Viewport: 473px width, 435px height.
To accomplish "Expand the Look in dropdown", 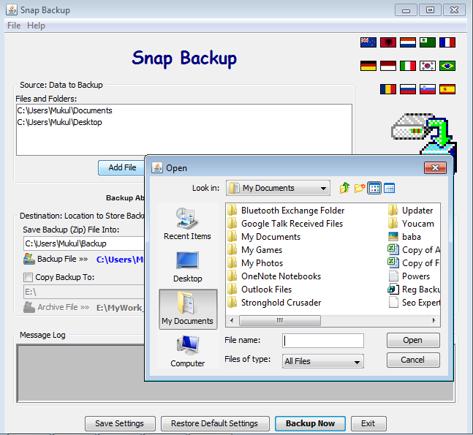I will click(278, 188).
